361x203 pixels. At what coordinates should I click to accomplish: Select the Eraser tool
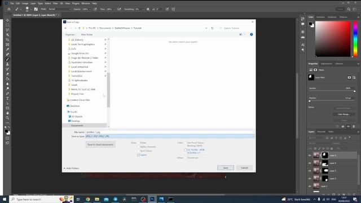click(x=7, y=74)
